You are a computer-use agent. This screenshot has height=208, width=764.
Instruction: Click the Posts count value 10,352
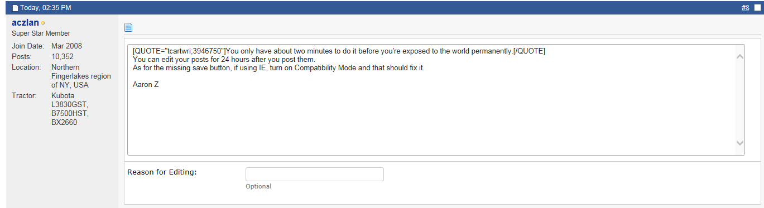(x=63, y=56)
